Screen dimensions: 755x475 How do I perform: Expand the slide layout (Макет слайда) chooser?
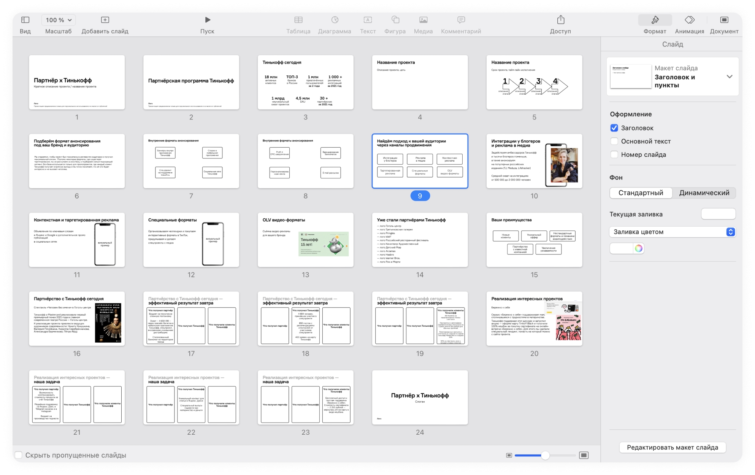click(x=729, y=76)
